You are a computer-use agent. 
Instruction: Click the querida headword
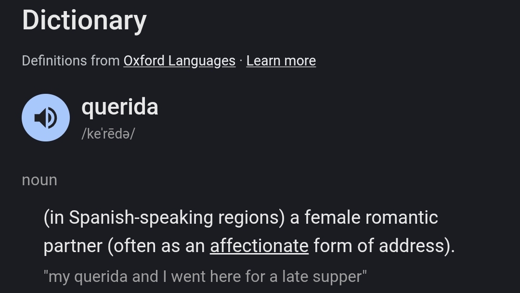pyautogui.click(x=120, y=106)
